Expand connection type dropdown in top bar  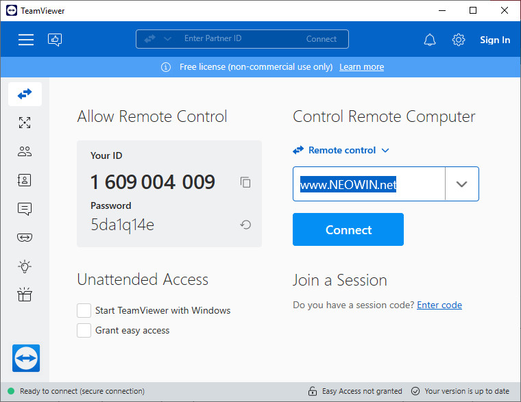point(167,39)
